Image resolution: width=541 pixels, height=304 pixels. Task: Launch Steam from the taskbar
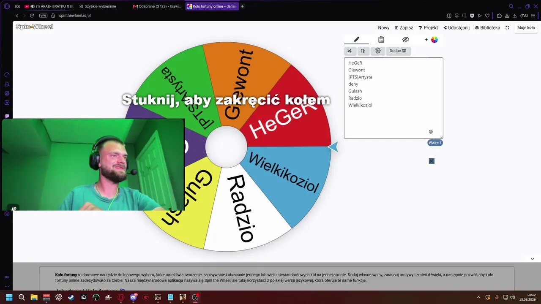pyautogui.click(x=71, y=297)
